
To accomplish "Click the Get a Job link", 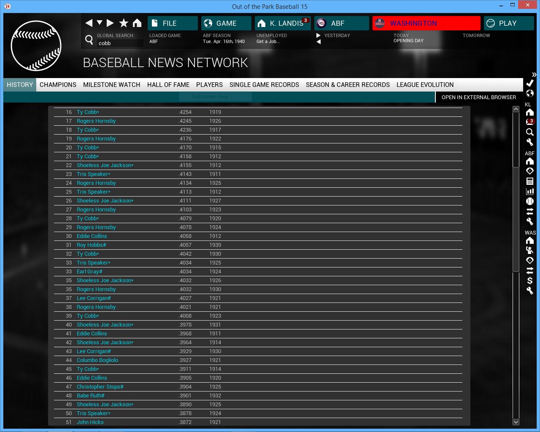I will (x=268, y=41).
